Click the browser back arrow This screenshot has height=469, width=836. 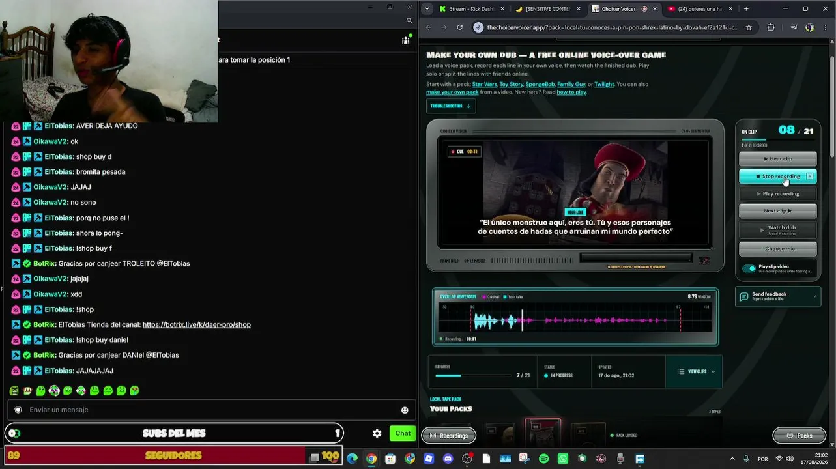pos(429,27)
